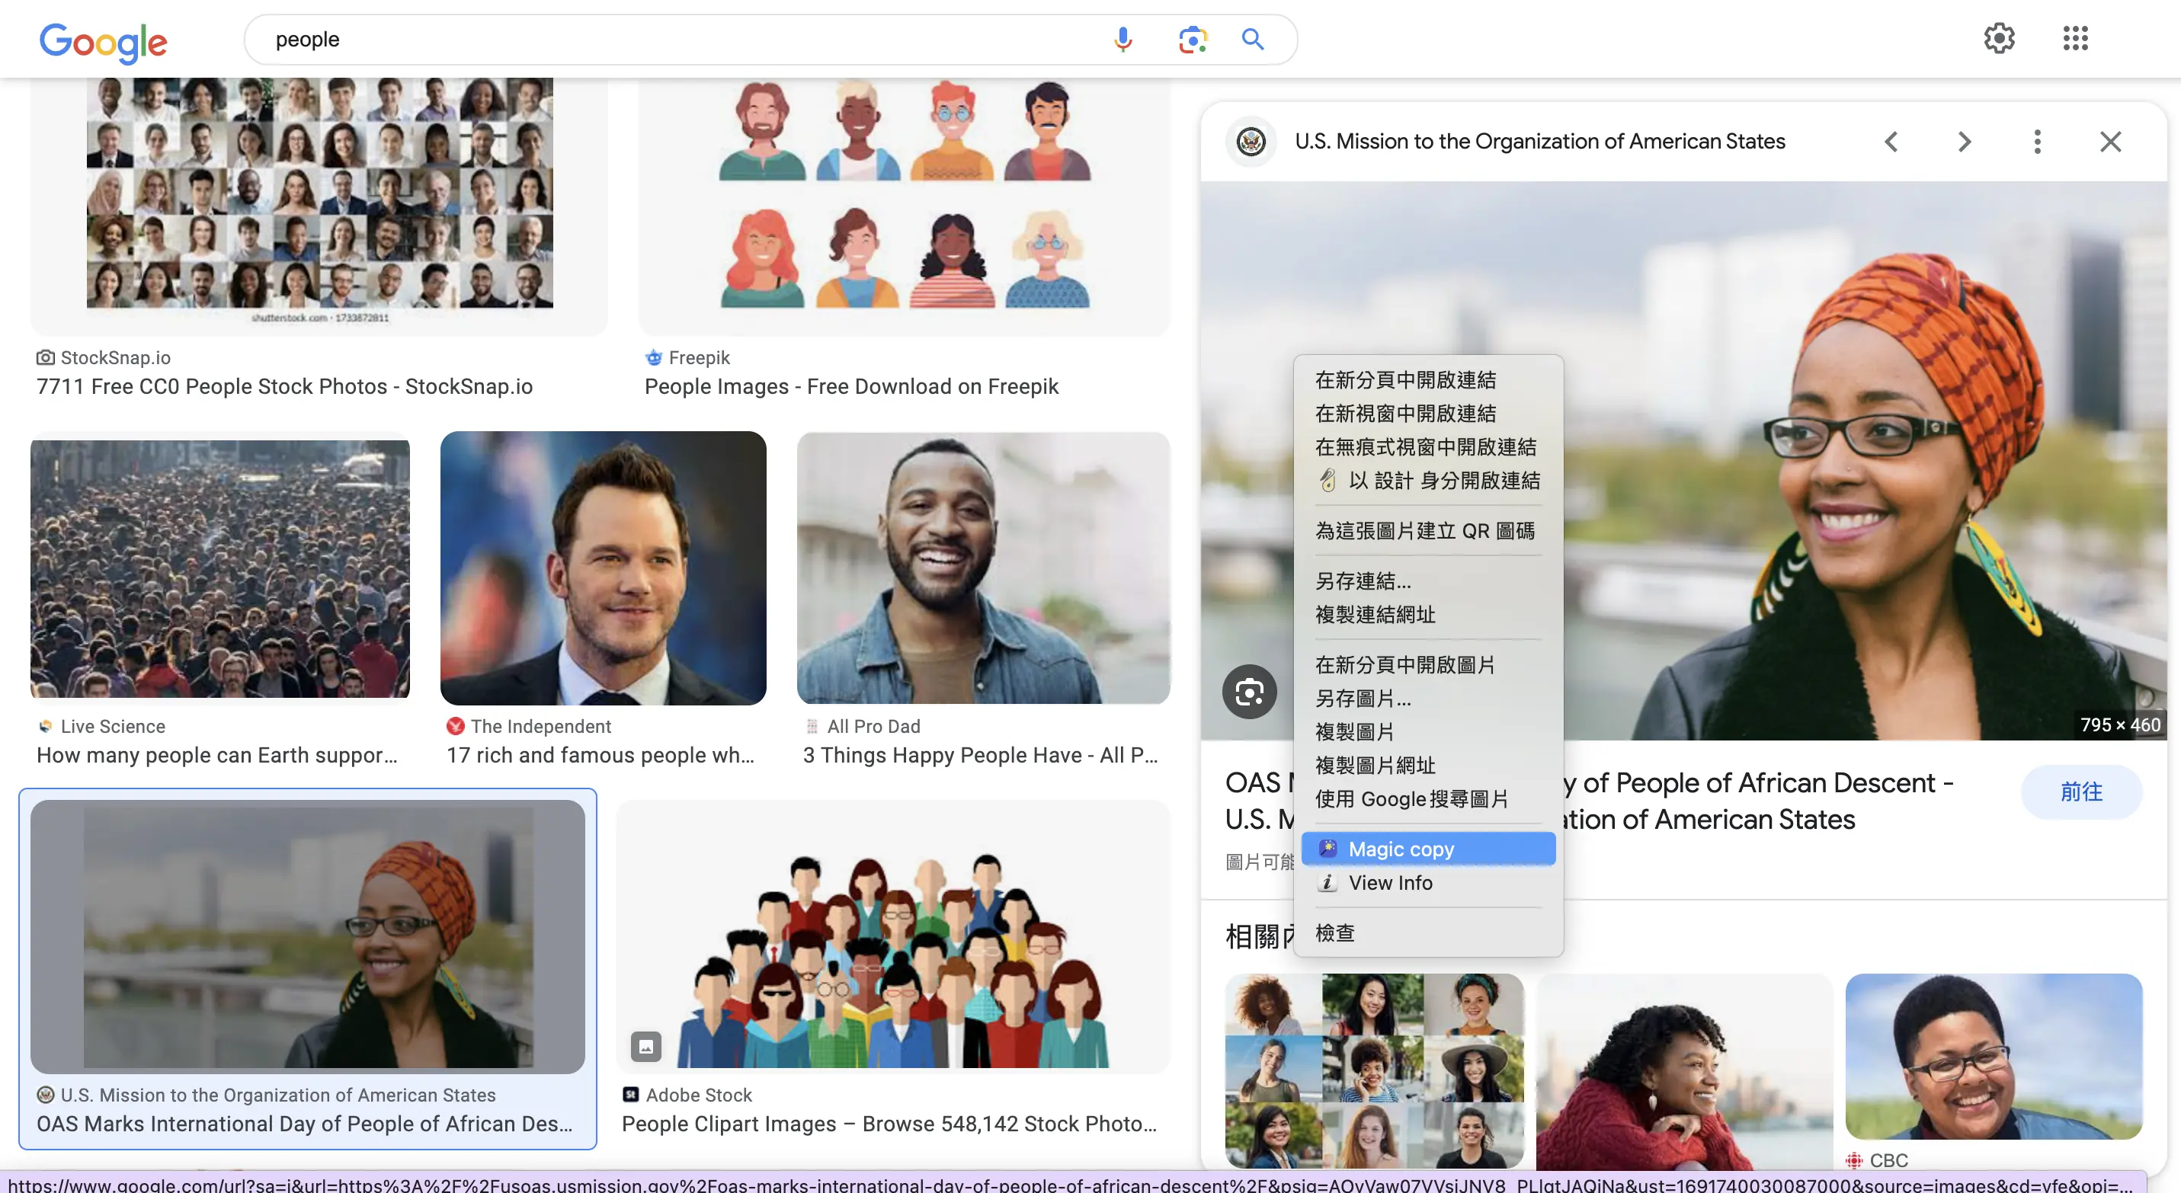2181x1193 pixels.
Task: Click related CBC smiling person thumbnail
Action: 1993,1056
